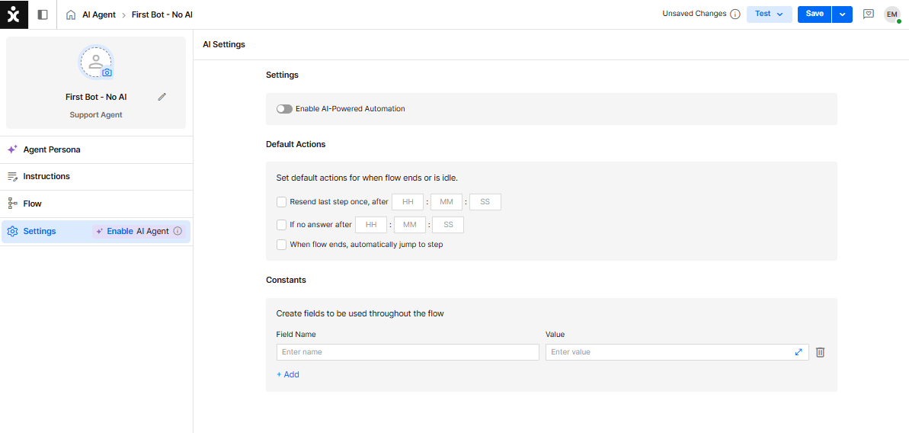Click the Agent Persona sparkle icon

tap(12, 149)
